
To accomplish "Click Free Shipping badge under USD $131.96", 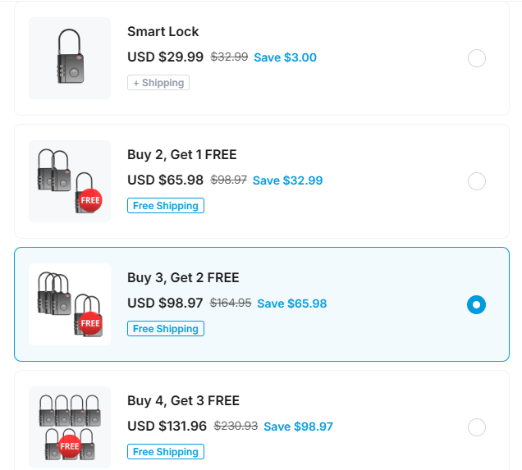I will [166, 452].
